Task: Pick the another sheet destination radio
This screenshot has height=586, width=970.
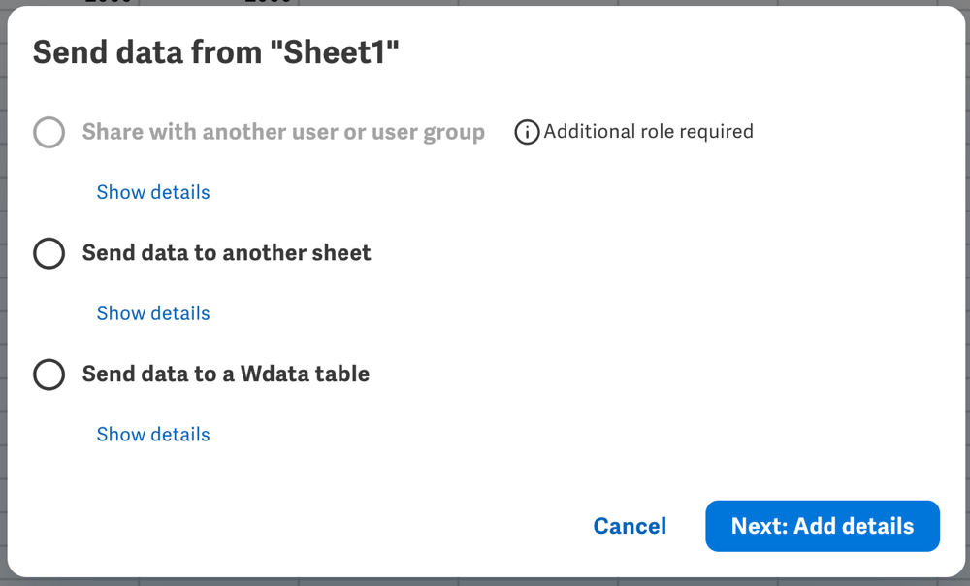Action: [48, 253]
